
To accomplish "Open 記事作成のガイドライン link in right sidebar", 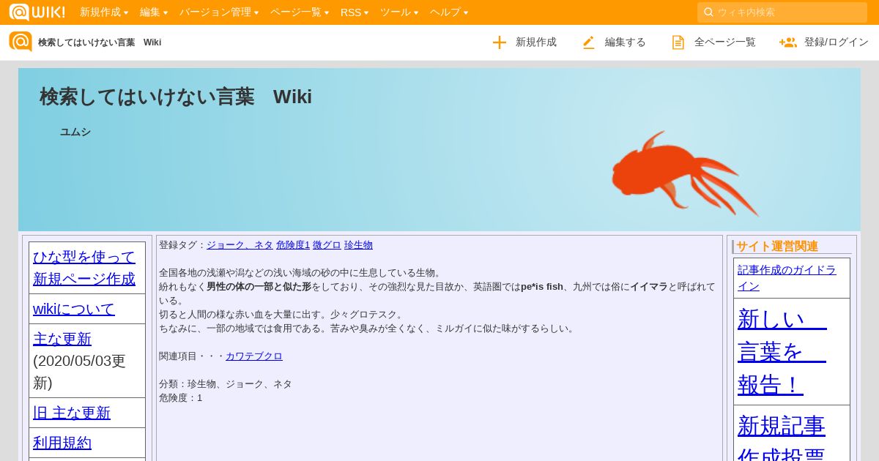I will [787, 278].
